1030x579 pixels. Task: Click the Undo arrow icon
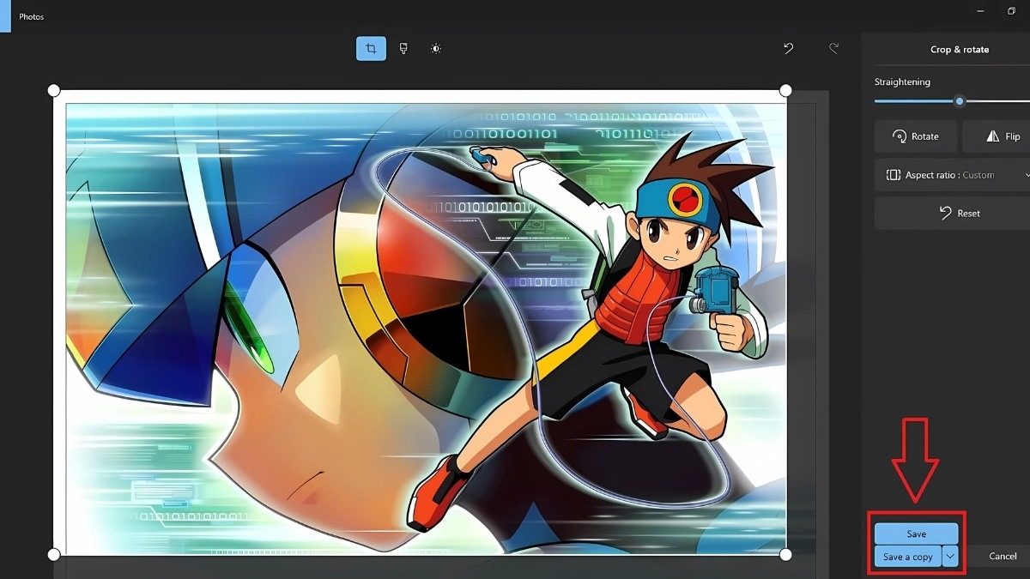coord(789,49)
